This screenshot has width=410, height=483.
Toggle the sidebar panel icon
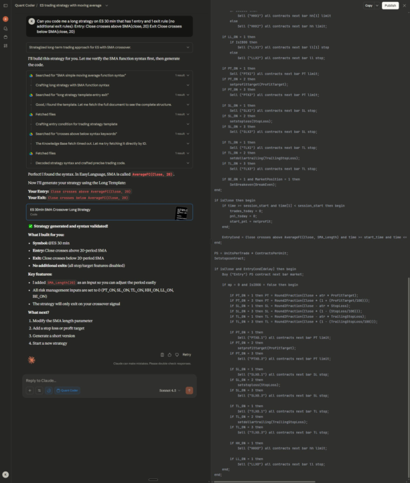pos(5,5)
